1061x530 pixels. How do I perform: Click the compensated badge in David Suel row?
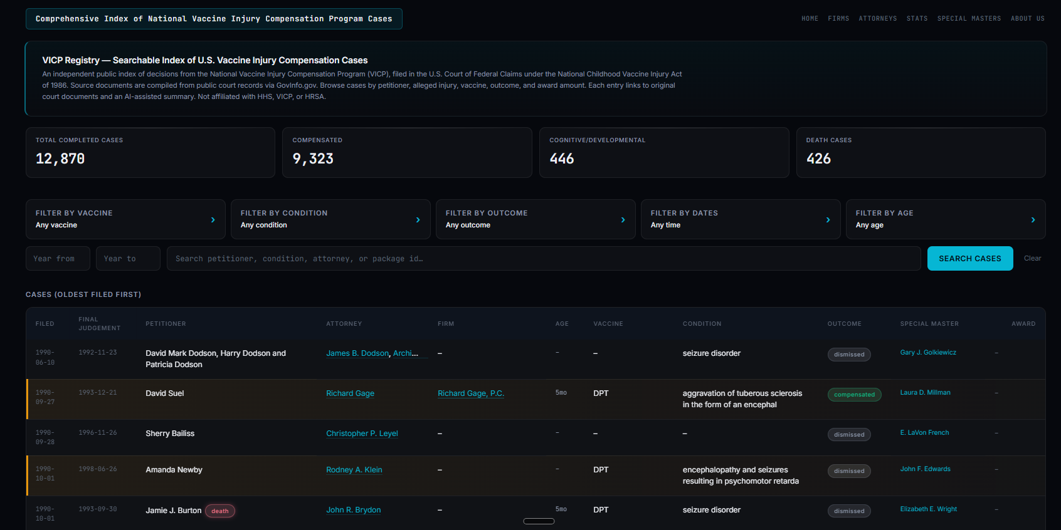(854, 395)
